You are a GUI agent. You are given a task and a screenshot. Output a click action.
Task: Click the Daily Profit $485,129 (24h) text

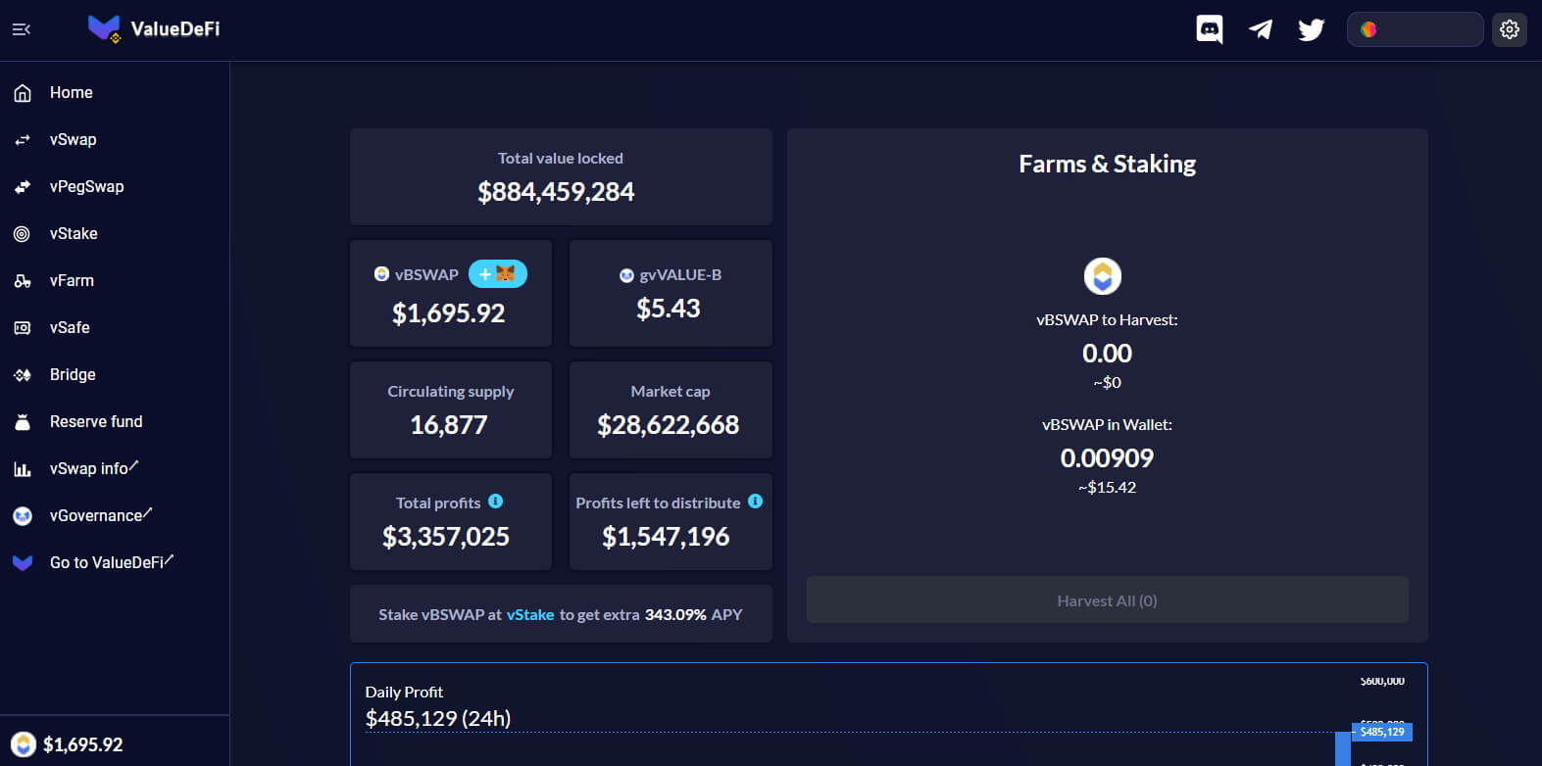click(x=438, y=718)
